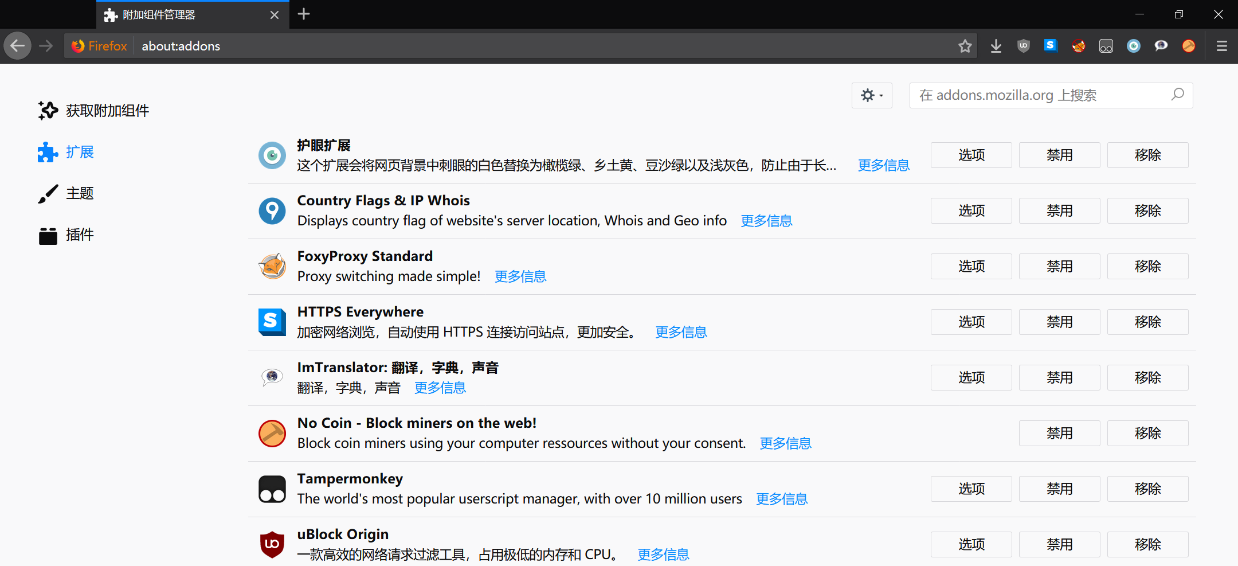This screenshot has width=1238, height=566.
Task: Open a new tab with plus button
Action: (304, 14)
